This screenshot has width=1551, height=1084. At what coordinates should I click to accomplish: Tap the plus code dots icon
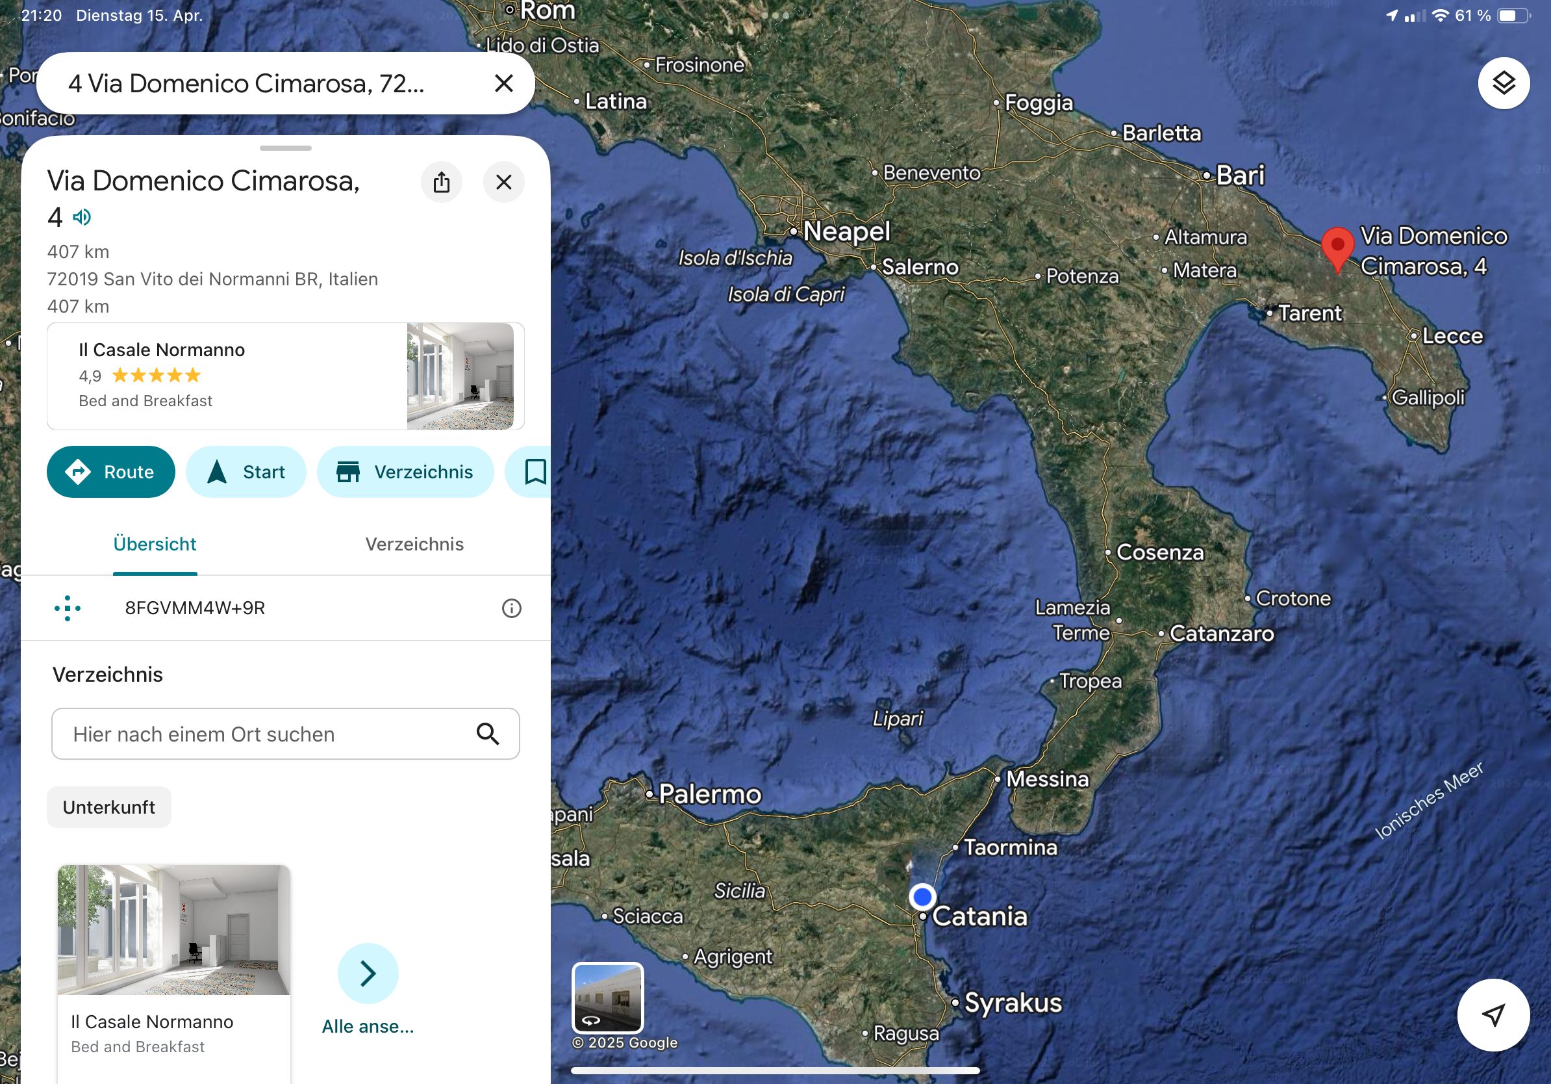(68, 608)
